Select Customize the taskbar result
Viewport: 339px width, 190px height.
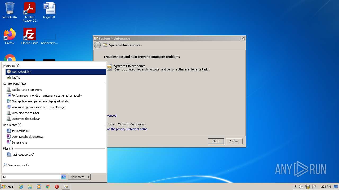56,119
